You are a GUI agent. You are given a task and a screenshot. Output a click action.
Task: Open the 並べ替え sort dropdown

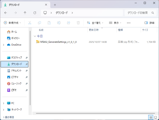[x=95, y=23]
